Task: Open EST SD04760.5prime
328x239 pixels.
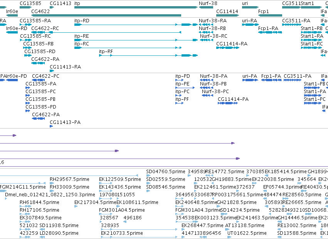Action: point(166,172)
